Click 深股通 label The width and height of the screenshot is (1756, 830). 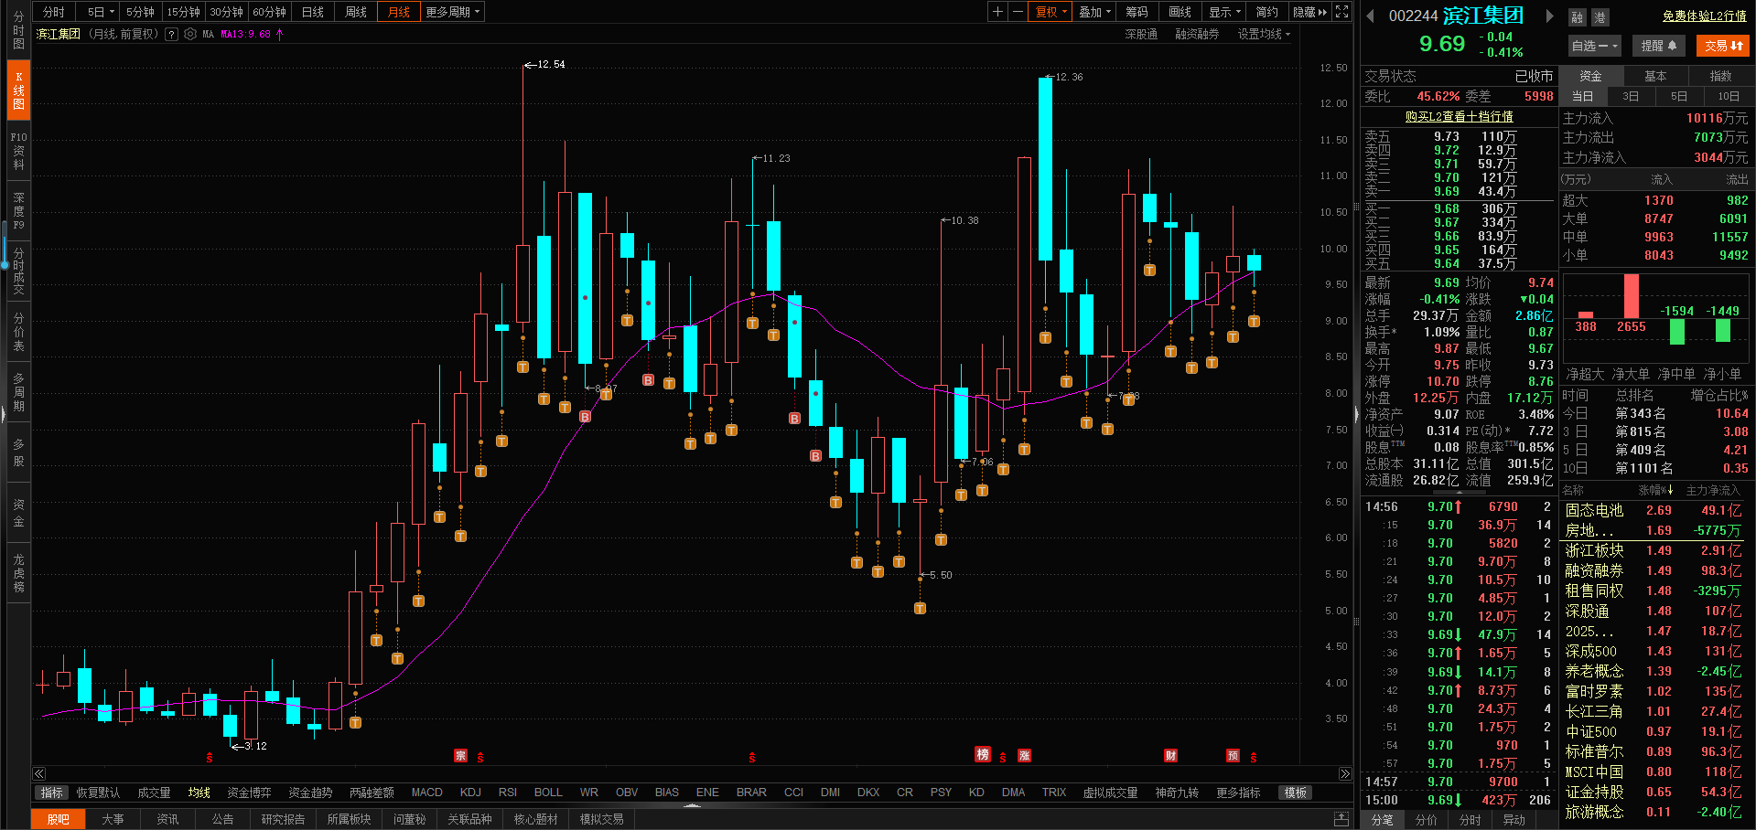click(1141, 34)
